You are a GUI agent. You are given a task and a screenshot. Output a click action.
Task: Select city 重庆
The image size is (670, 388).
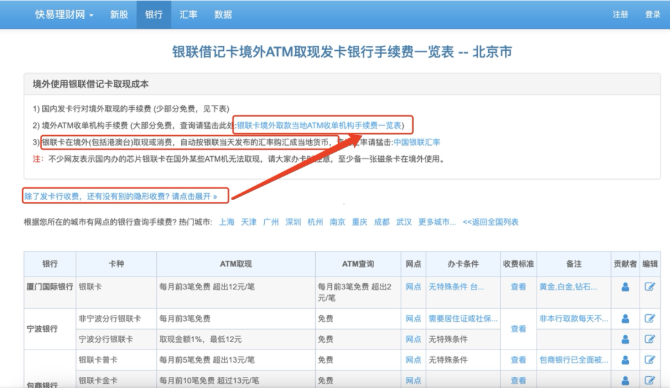tap(360, 222)
